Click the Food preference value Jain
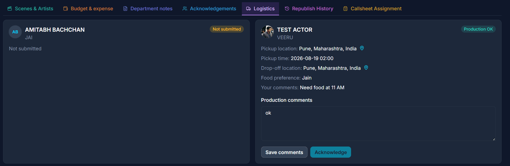Image resolution: width=510 pixels, height=166 pixels. 307,78
